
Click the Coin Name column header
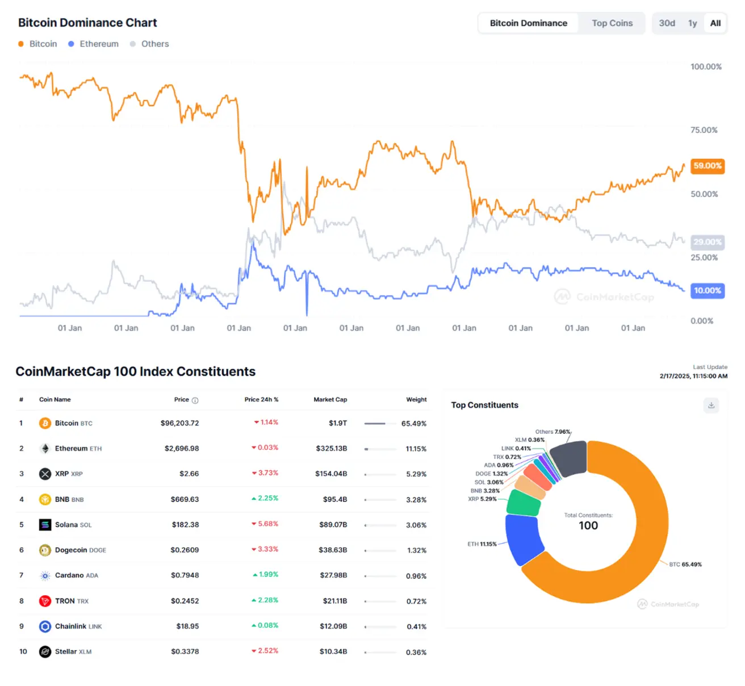coord(55,400)
